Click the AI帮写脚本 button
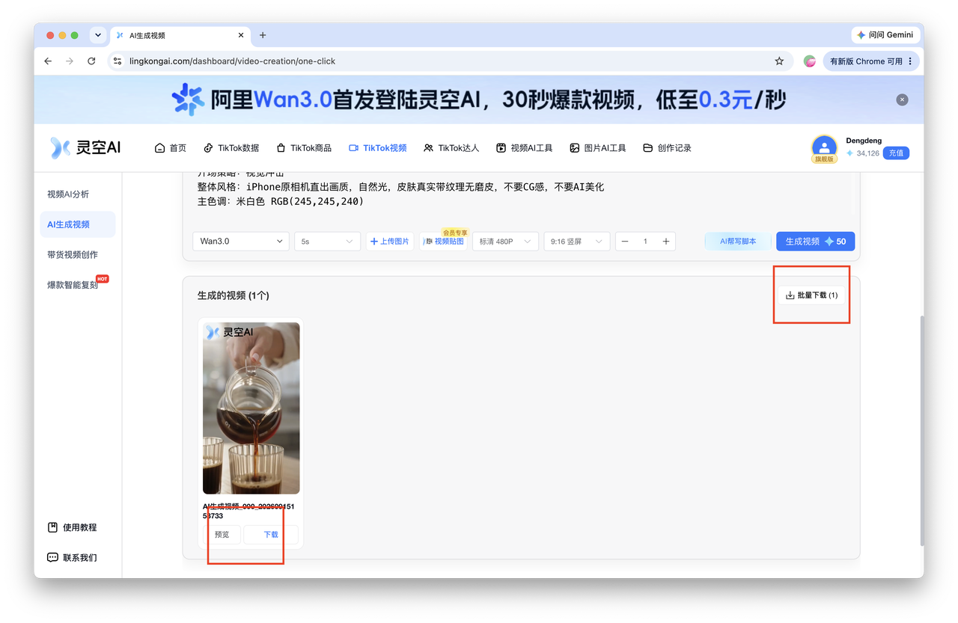The height and width of the screenshot is (623, 958). [x=738, y=241]
